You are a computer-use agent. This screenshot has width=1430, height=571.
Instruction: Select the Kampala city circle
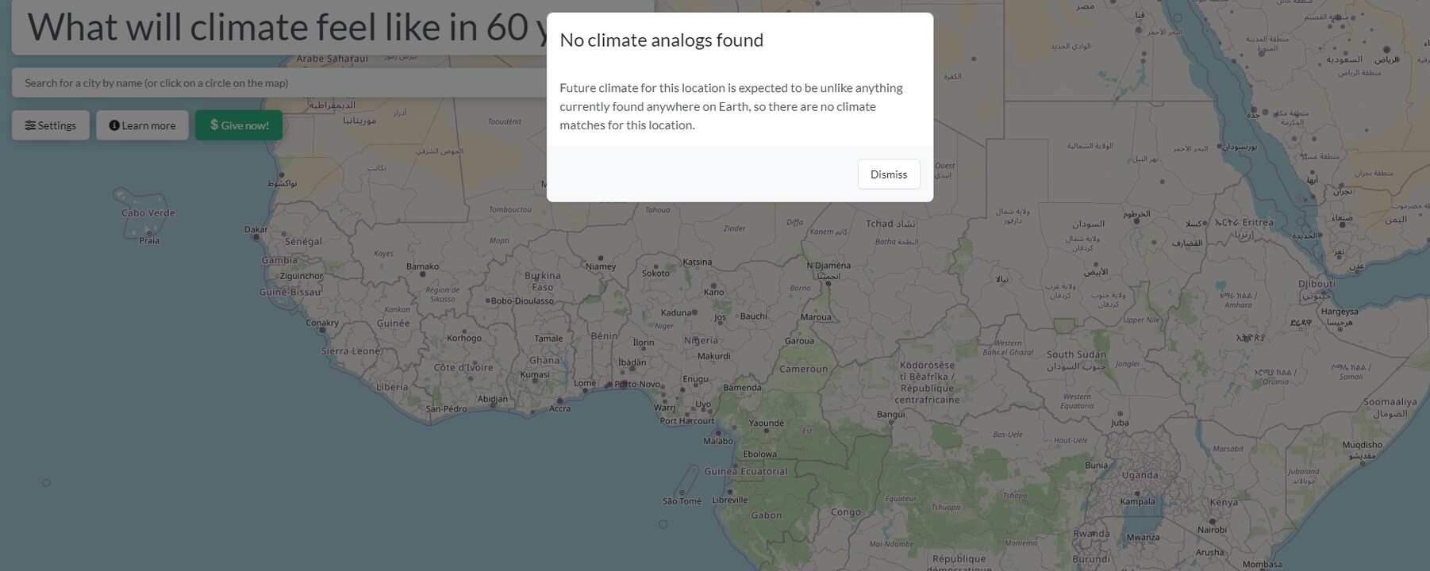pyautogui.click(x=1136, y=492)
